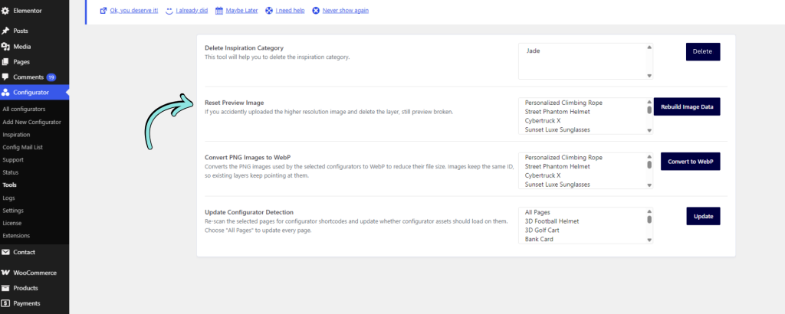Click the Update detection button
Image resolution: width=785 pixels, height=314 pixels.
pyautogui.click(x=703, y=217)
